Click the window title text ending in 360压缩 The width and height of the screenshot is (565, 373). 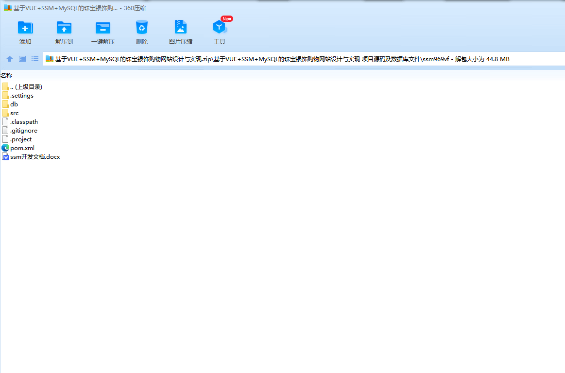80,8
